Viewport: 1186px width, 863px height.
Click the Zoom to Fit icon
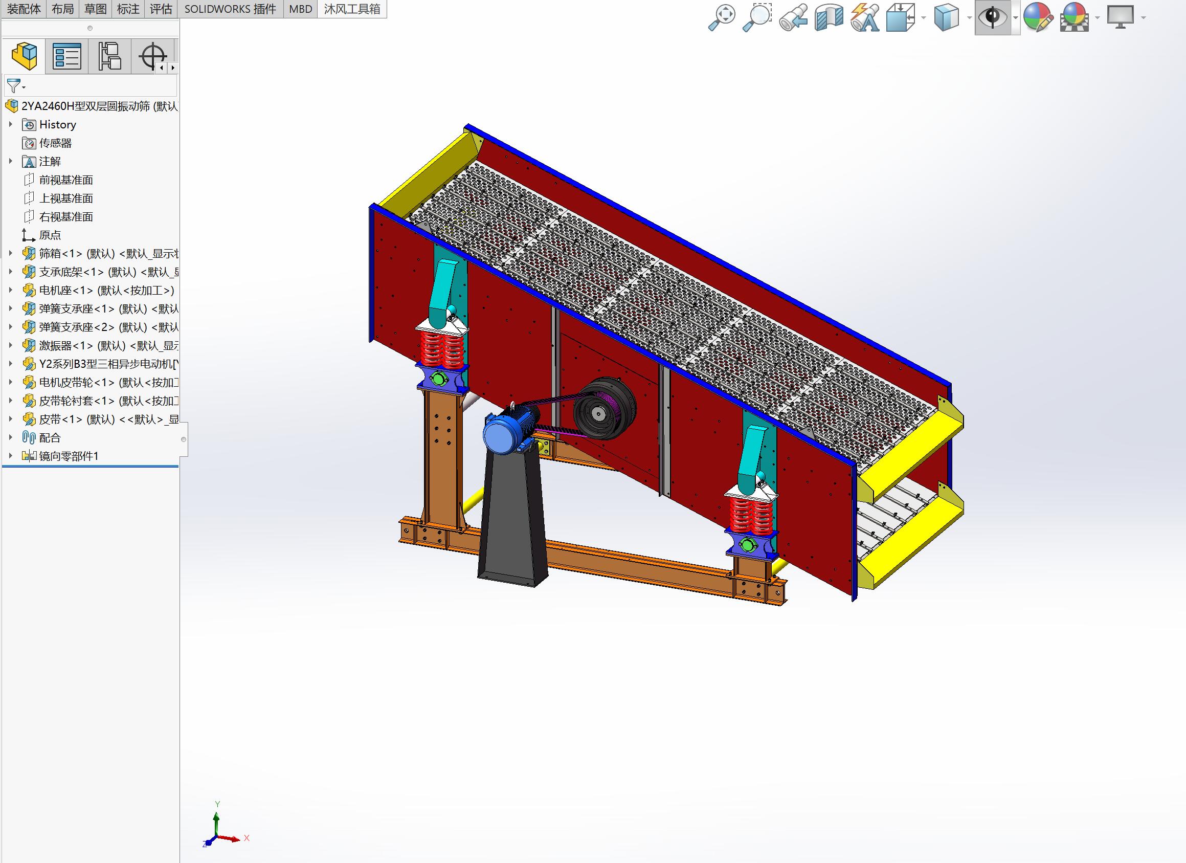click(x=722, y=18)
